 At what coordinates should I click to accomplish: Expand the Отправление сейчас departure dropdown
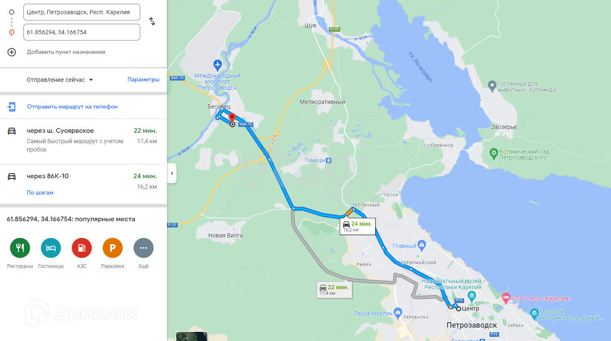(x=60, y=80)
